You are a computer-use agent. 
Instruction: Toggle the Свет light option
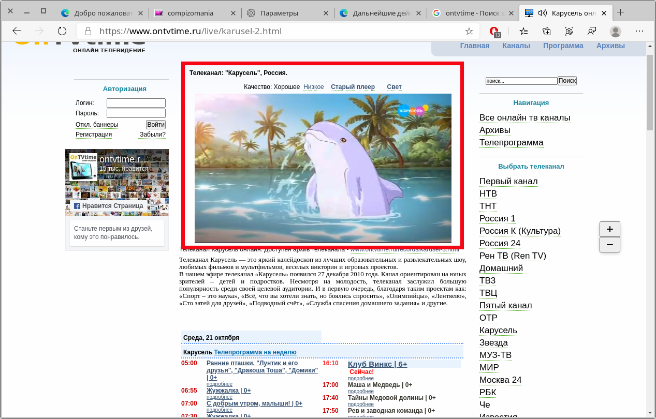tap(394, 87)
